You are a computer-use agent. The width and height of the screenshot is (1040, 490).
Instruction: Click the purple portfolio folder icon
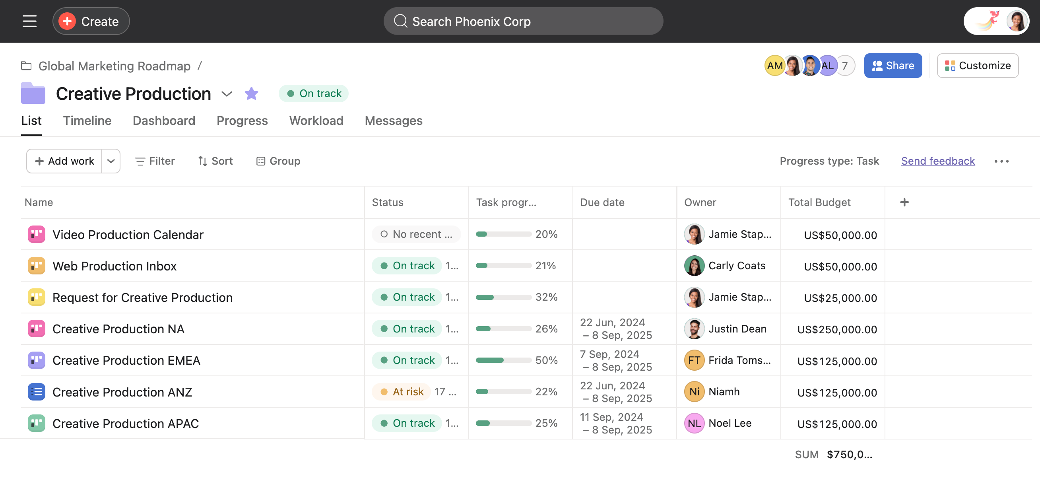pyautogui.click(x=33, y=93)
